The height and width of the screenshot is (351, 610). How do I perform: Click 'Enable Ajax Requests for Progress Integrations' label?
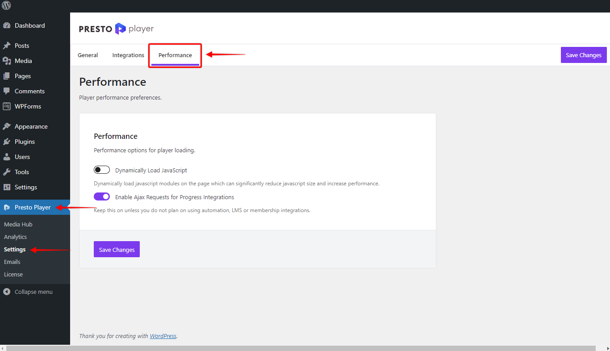click(175, 197)
